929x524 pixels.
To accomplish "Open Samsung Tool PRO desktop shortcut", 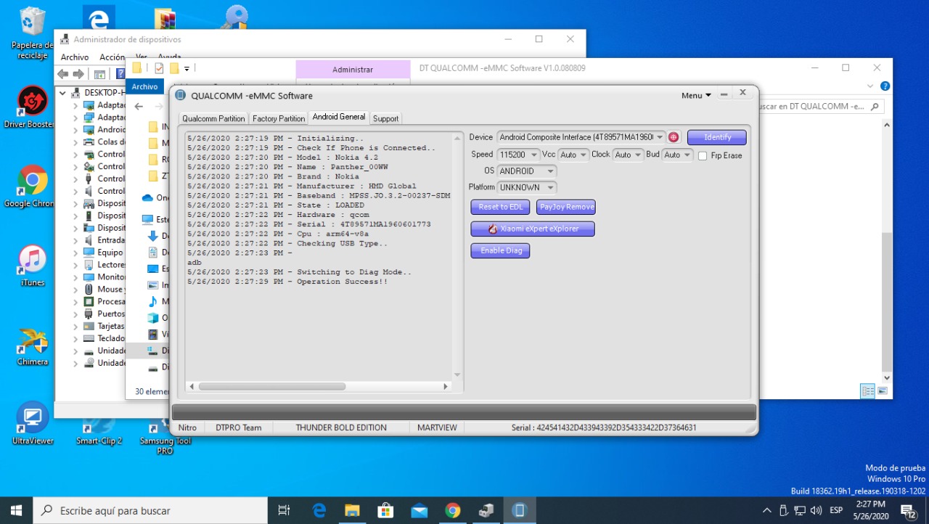I will pyautogui.click(x=165, y=438).
